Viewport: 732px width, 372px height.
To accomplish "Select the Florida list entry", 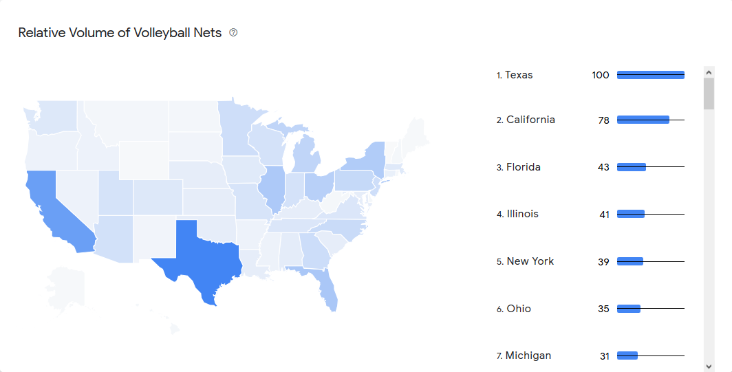I will (523, 167).
